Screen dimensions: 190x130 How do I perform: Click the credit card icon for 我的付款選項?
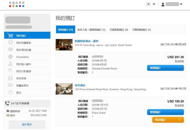pos(10,71)
